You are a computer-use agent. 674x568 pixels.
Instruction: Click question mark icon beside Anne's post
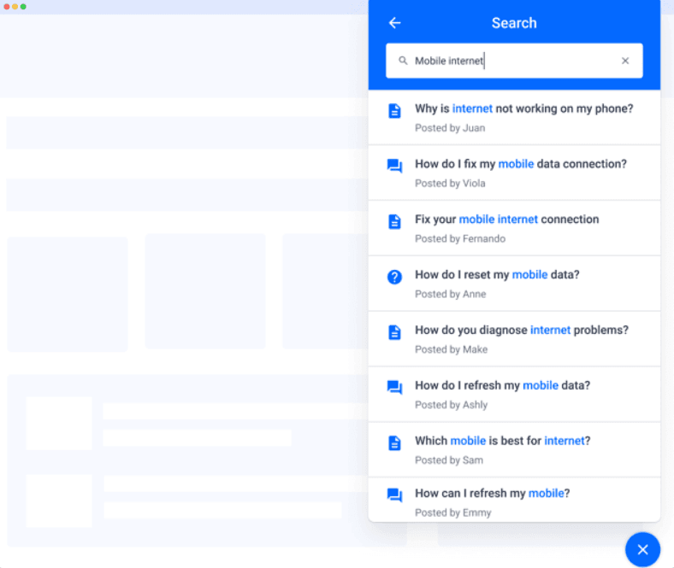coord(394,277)
